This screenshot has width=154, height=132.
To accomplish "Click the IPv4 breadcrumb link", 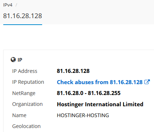I will [8, 5].
